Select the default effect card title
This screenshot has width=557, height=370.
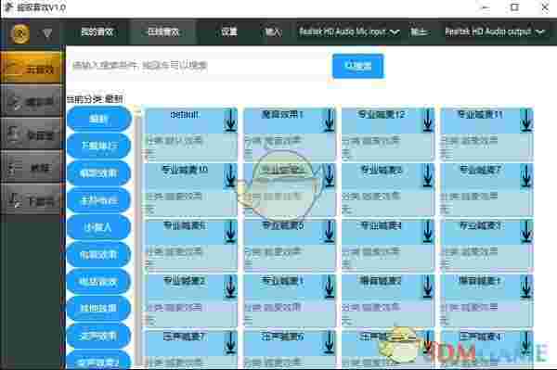(185, 115)
